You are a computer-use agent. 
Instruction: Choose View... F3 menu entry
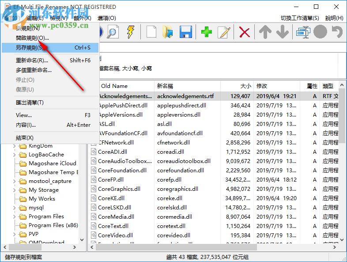coord(50,115)
